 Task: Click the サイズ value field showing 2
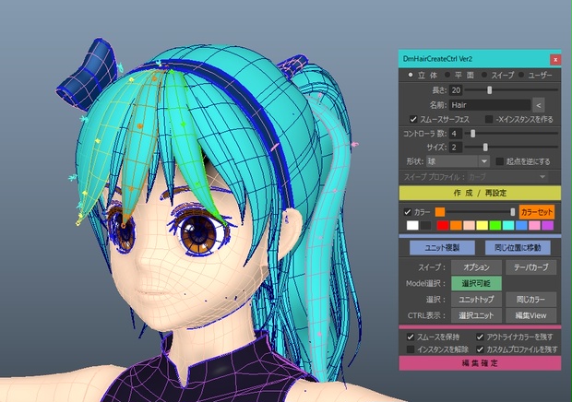(456, 148)
